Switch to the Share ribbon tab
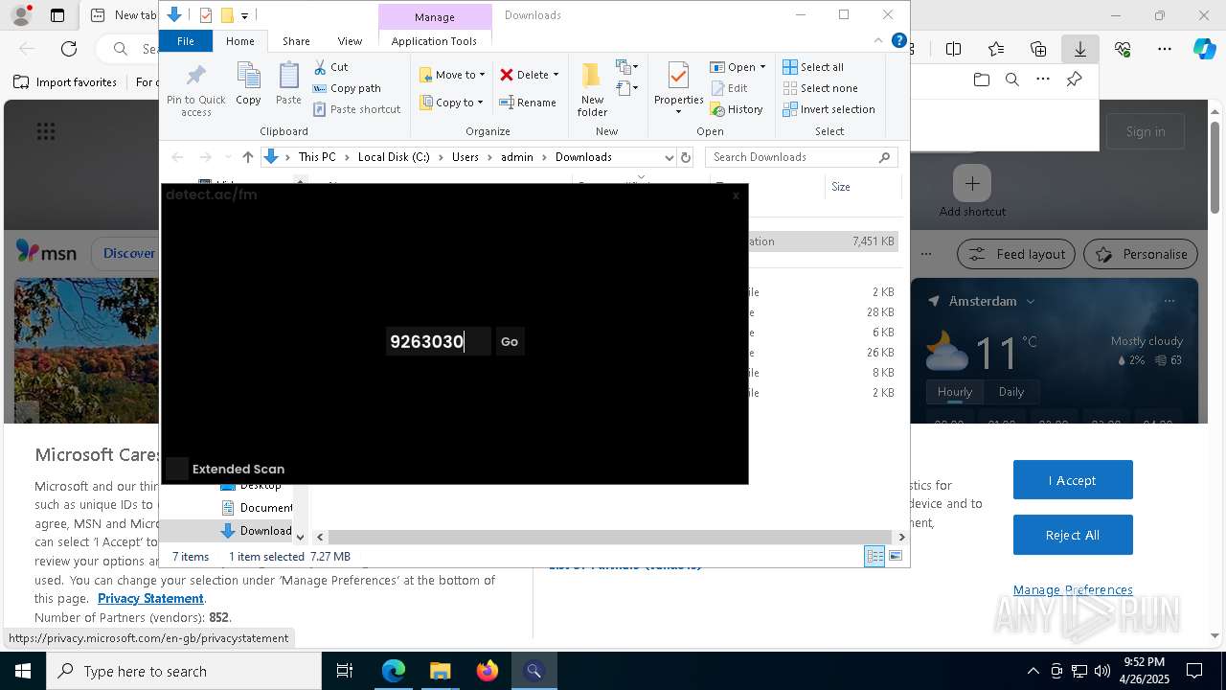The image size is (1226, 690). (296, 41)
